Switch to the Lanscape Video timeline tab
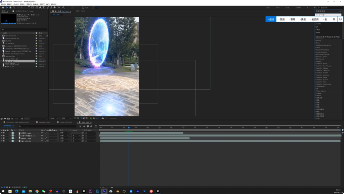Viewport: 344px width, 194px height. 45,122
